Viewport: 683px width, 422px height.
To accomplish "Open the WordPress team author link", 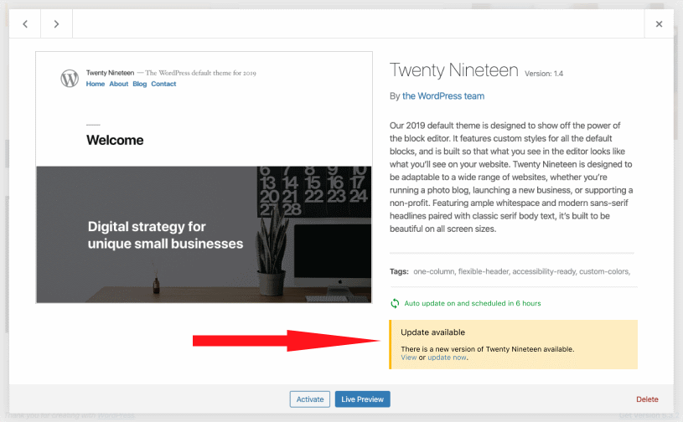I will pyautogui.click(x=443, y=96).
